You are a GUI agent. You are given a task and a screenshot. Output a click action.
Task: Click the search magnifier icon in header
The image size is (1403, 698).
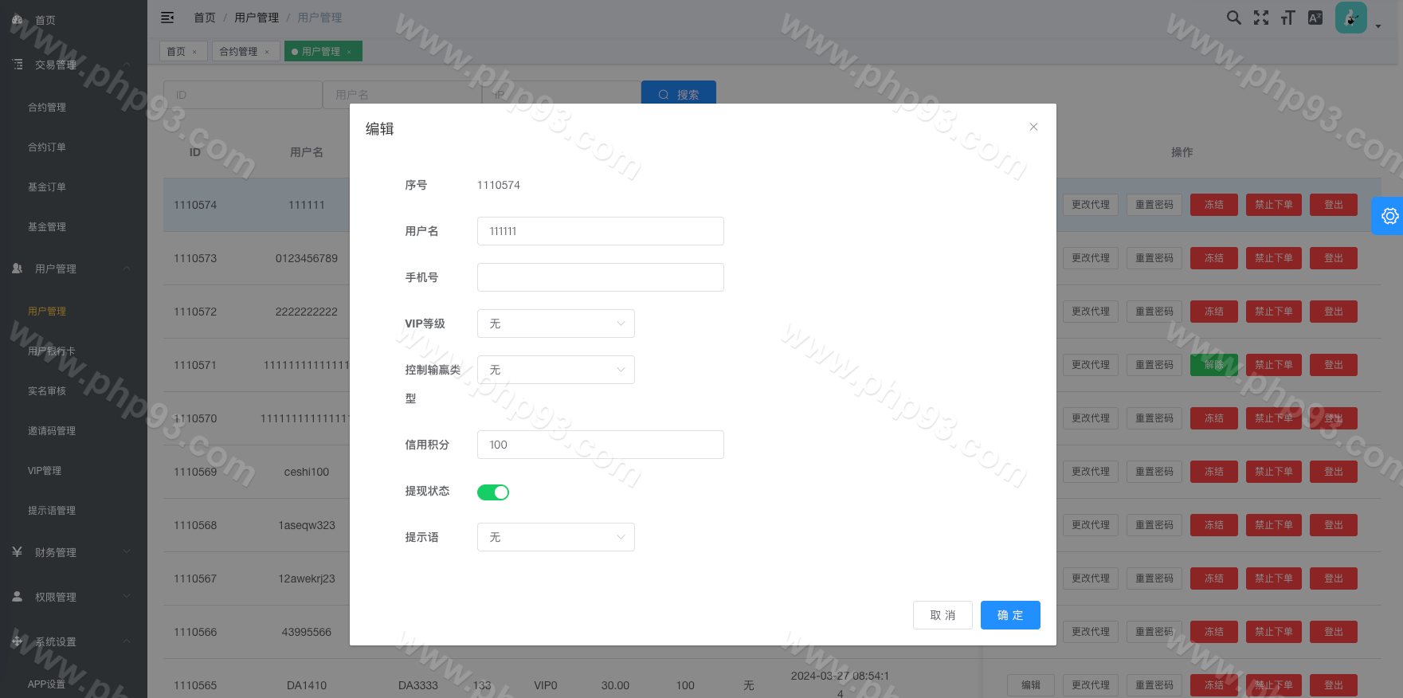pos(1233,18)
